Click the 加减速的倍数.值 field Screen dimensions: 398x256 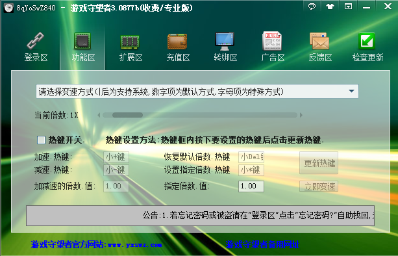(x=116, y=186)
